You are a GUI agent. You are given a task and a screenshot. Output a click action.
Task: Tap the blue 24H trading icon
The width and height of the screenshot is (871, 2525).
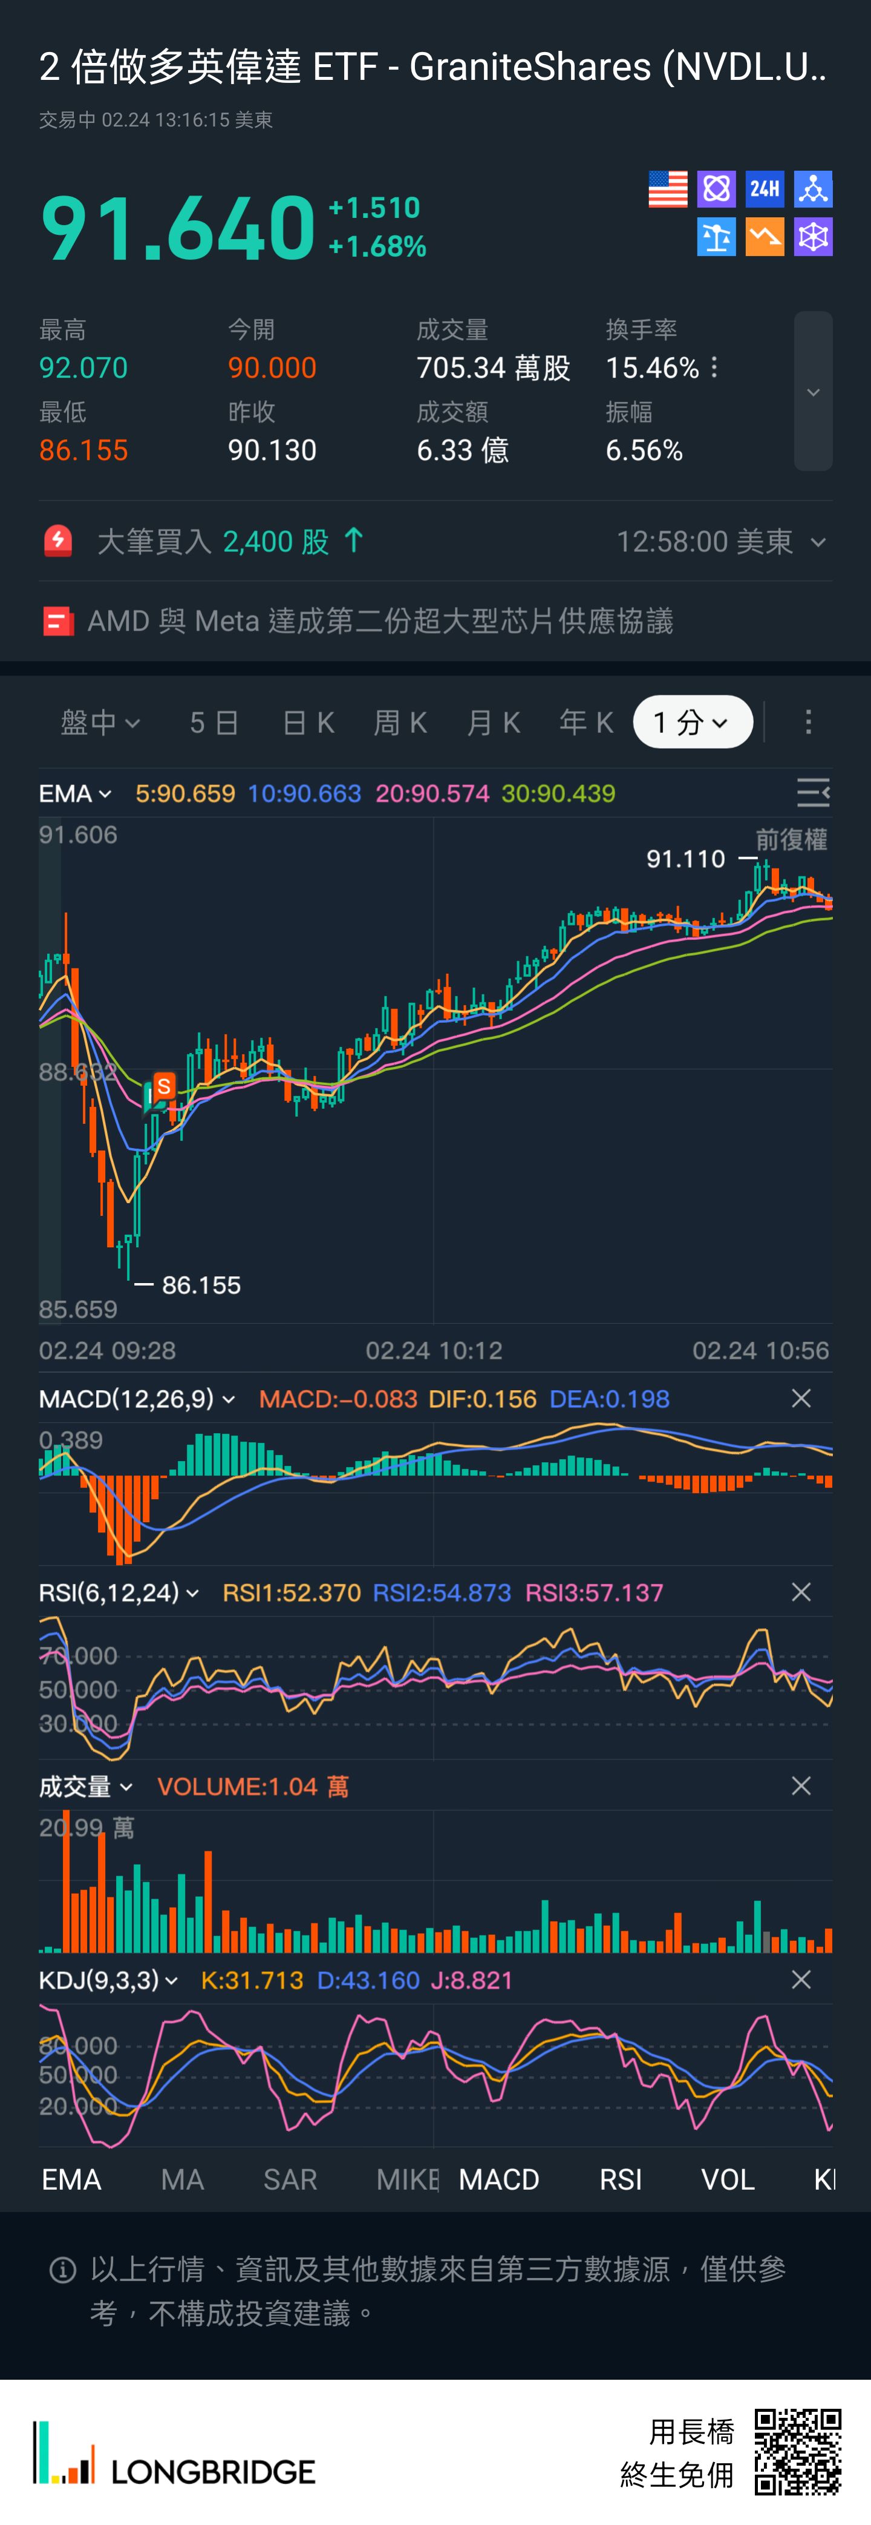764,188
